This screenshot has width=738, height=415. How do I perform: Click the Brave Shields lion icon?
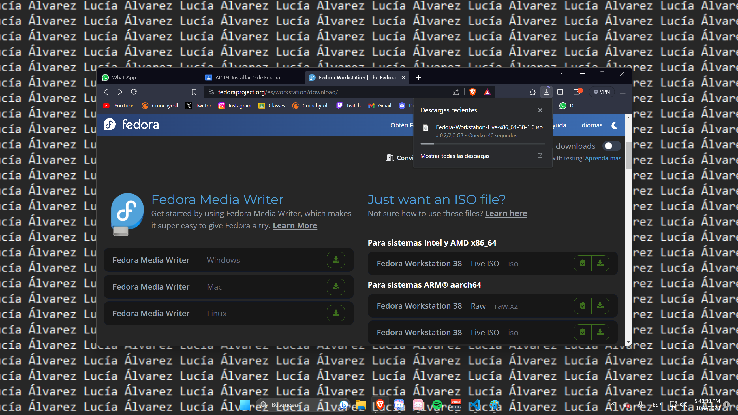click(x=472, y=92)
